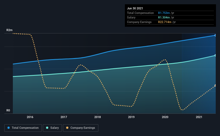
Task: Click the Company Earnings label in tooltip
Action: [x=139, y=22]
